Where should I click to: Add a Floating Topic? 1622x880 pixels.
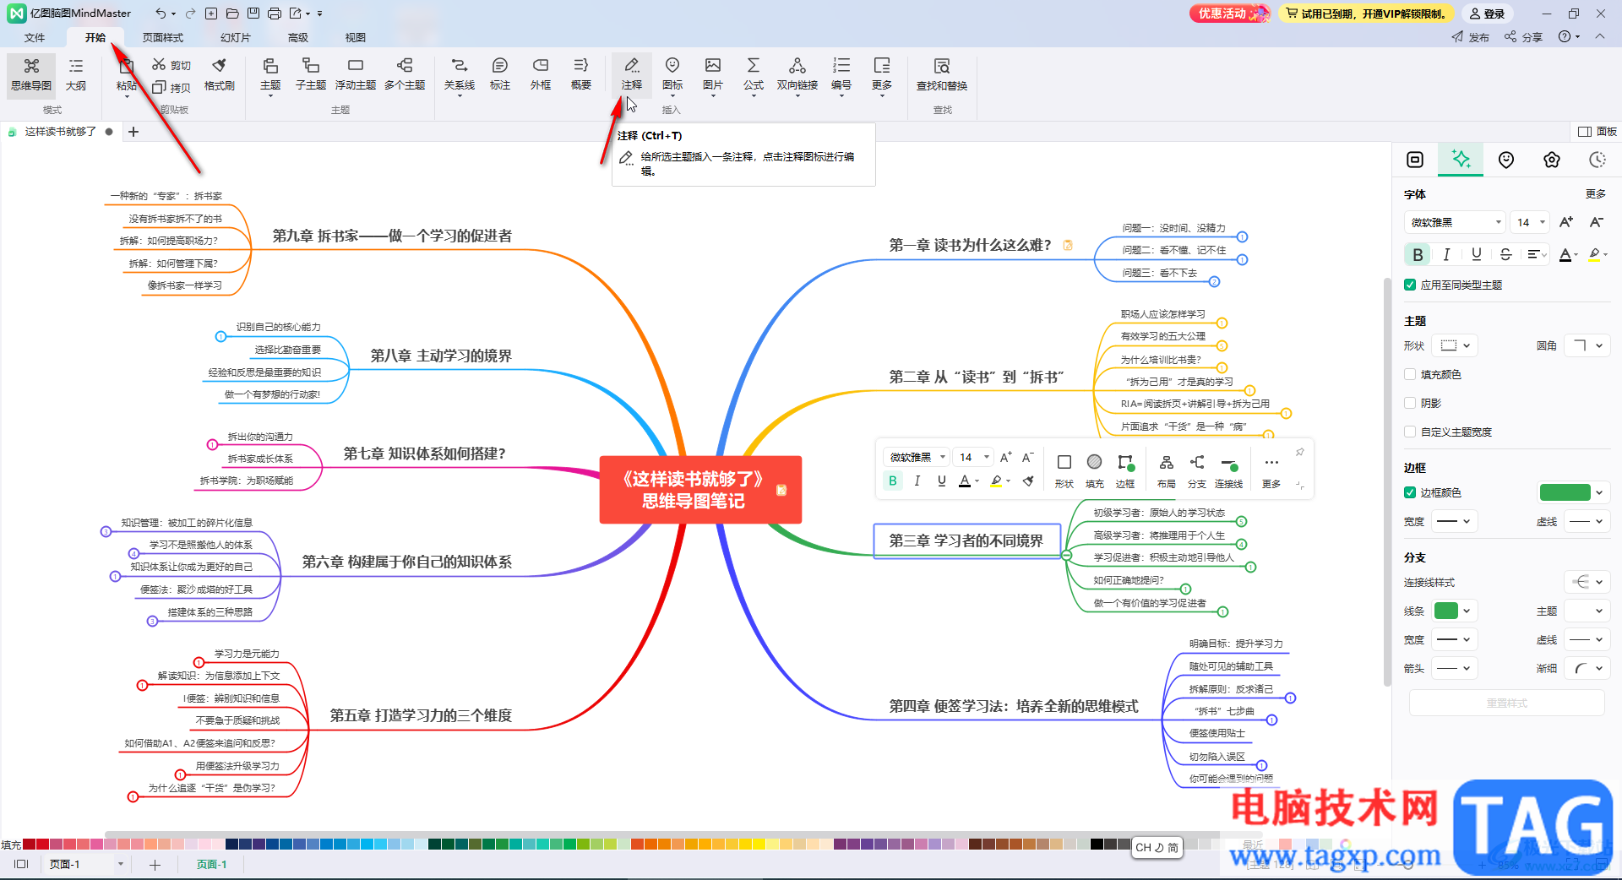(x=356, y=74)
